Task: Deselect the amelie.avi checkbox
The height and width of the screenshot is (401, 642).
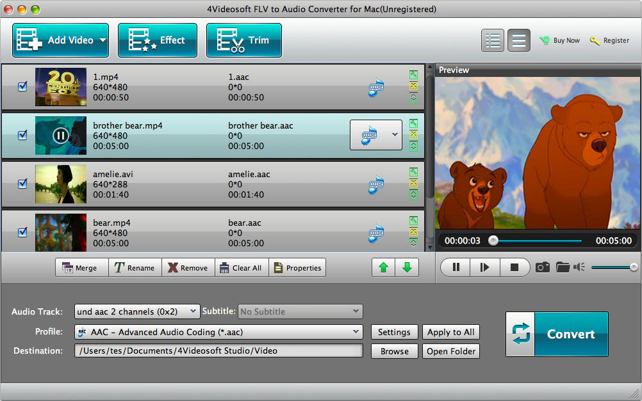Action: tap(22, 184)
